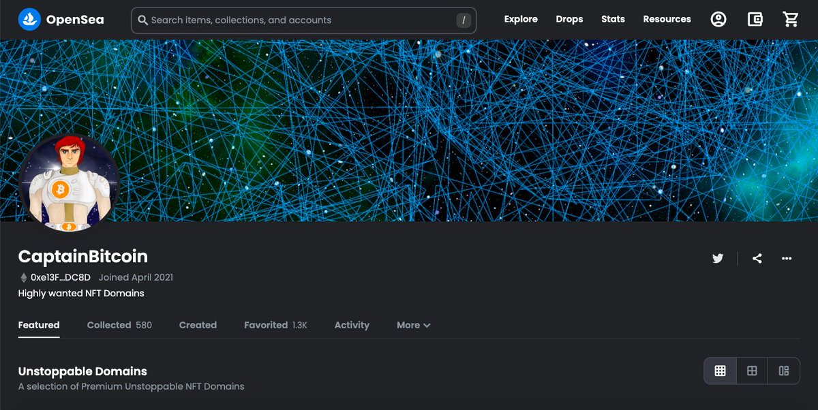
Task: Select the mosaic layout view toggle
Action: 784,370
